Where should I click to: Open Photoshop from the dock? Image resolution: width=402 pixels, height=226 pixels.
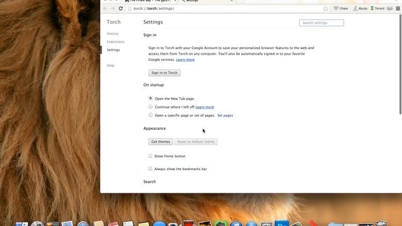click(x=282, y=223)
